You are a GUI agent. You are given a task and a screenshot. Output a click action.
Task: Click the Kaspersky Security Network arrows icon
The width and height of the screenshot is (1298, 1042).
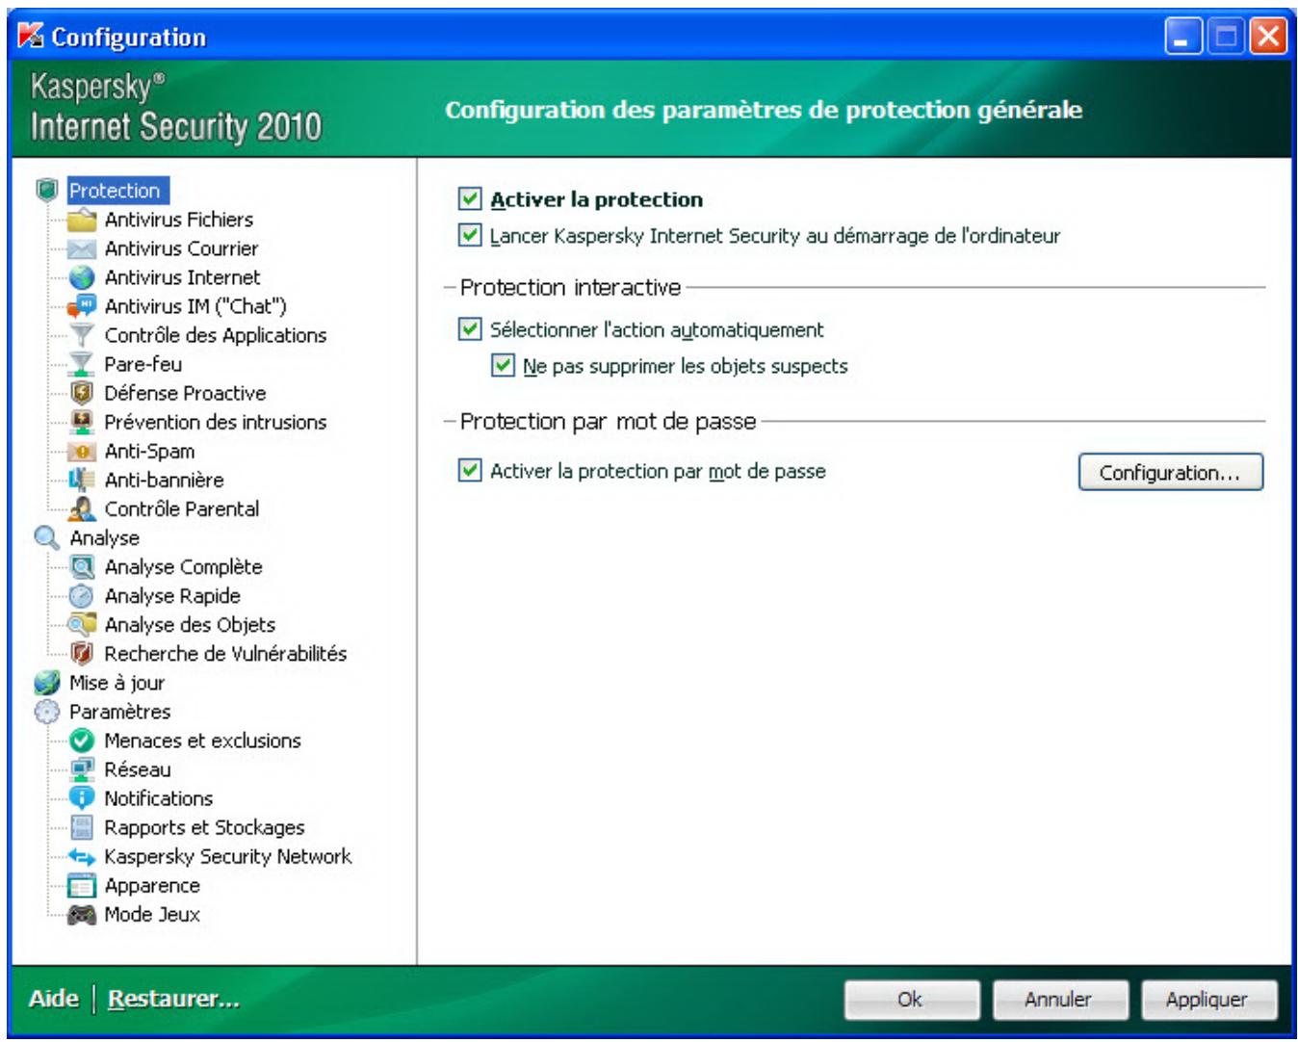click(82, 856)
